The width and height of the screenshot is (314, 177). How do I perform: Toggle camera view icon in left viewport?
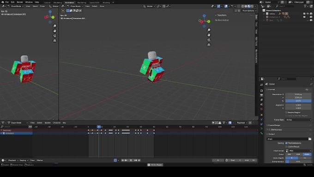click(54, 36)
